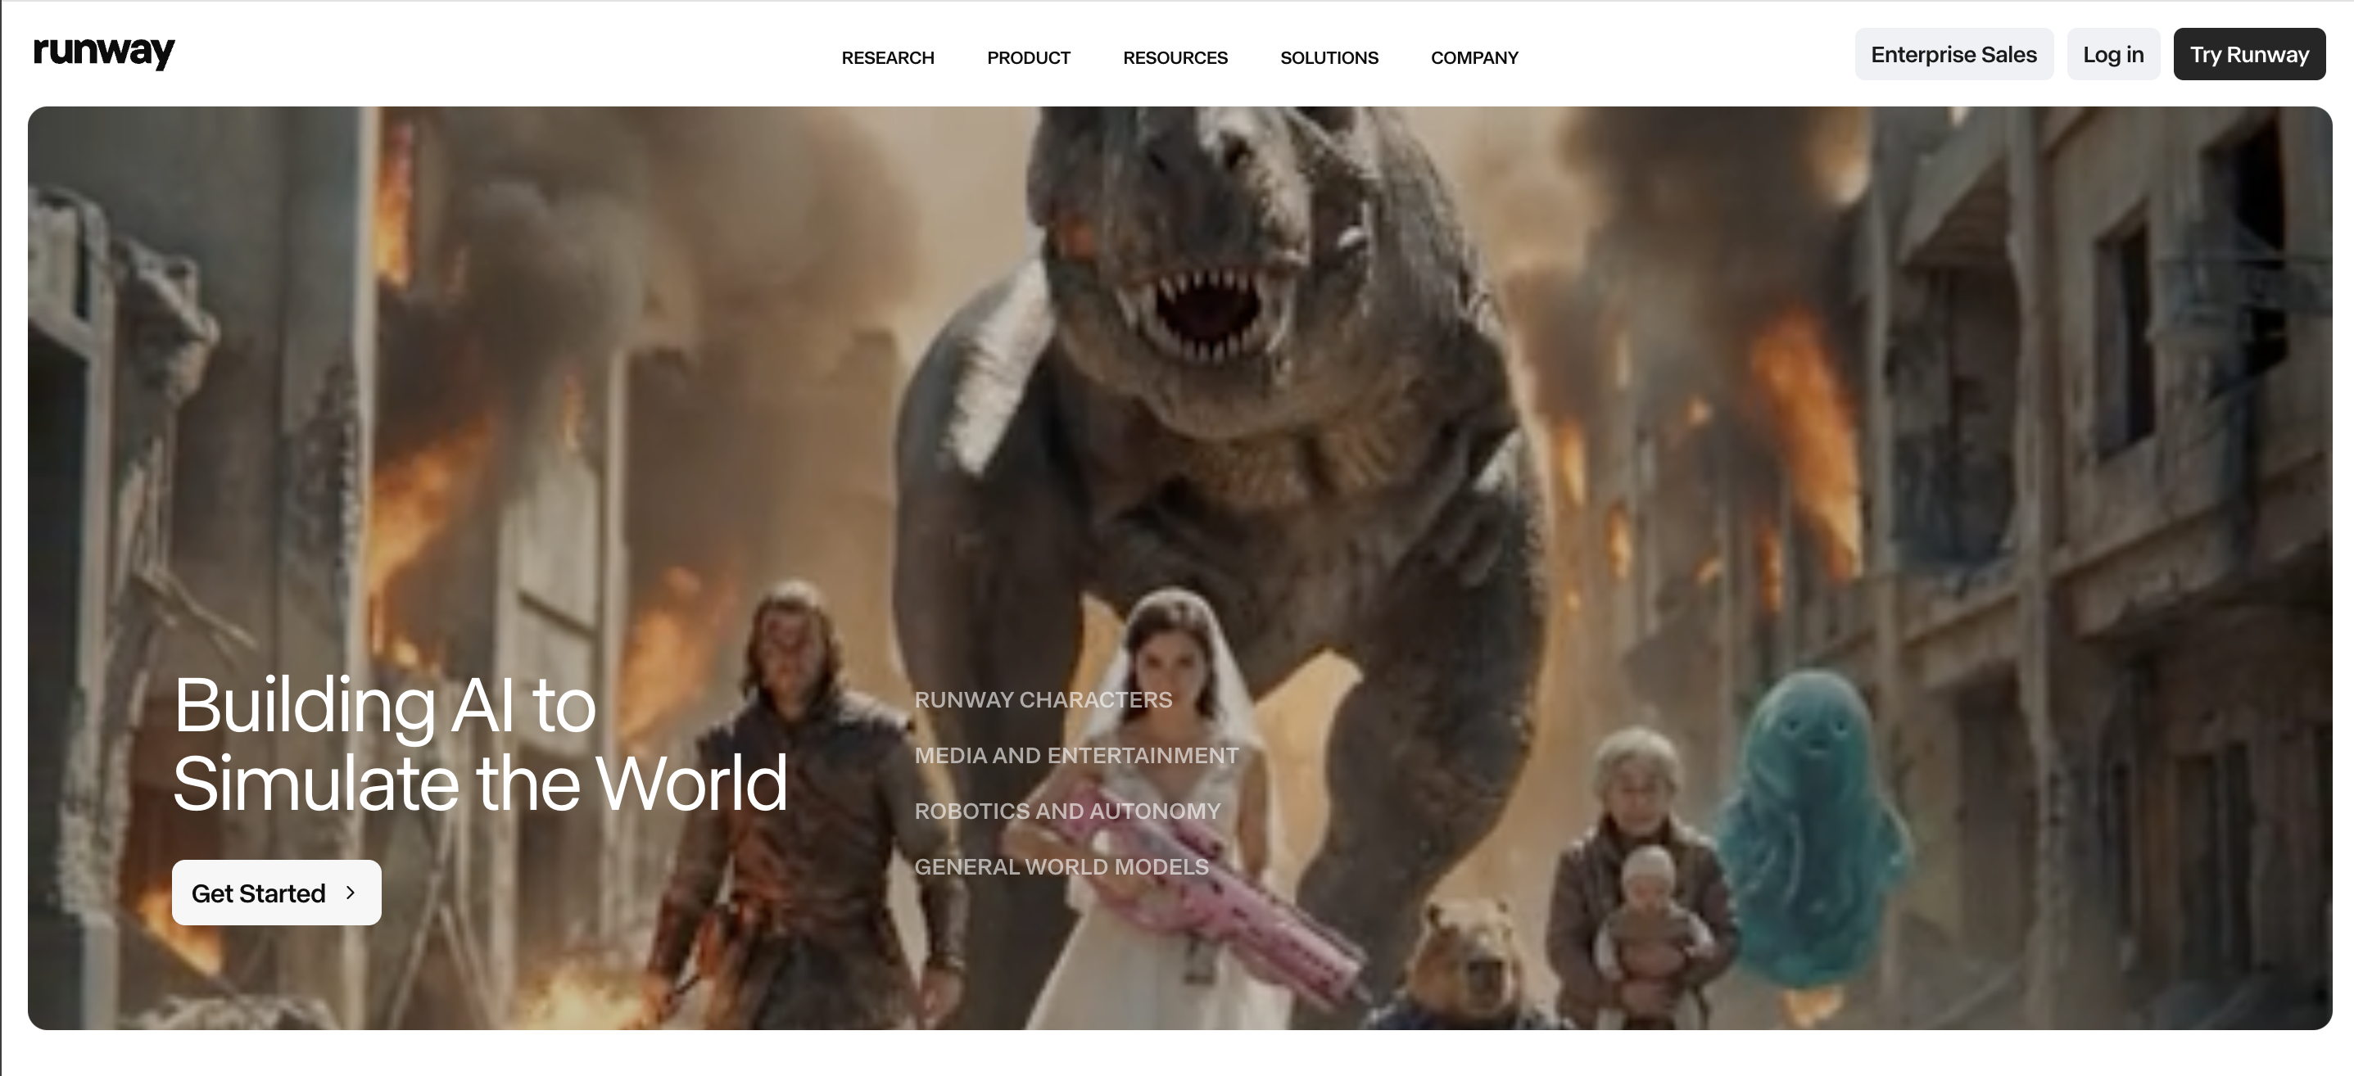The height and width of the screenshot is (1076, 2354).
Task: Open the Resources nav dropdown
Action: (1175, 57)
